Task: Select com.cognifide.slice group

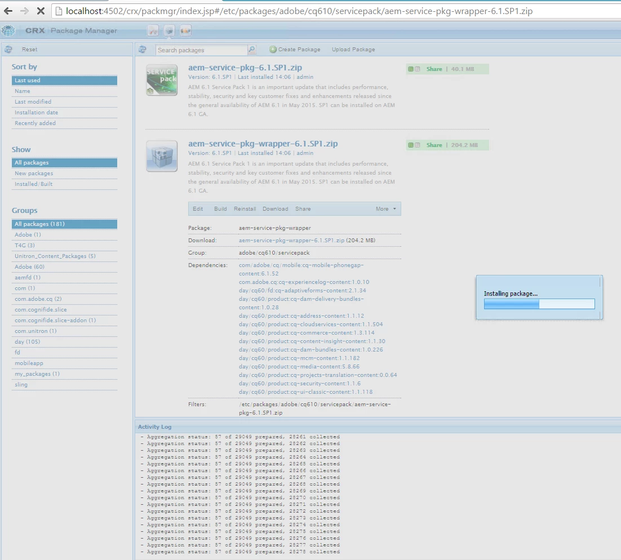Action: [65, 310]
